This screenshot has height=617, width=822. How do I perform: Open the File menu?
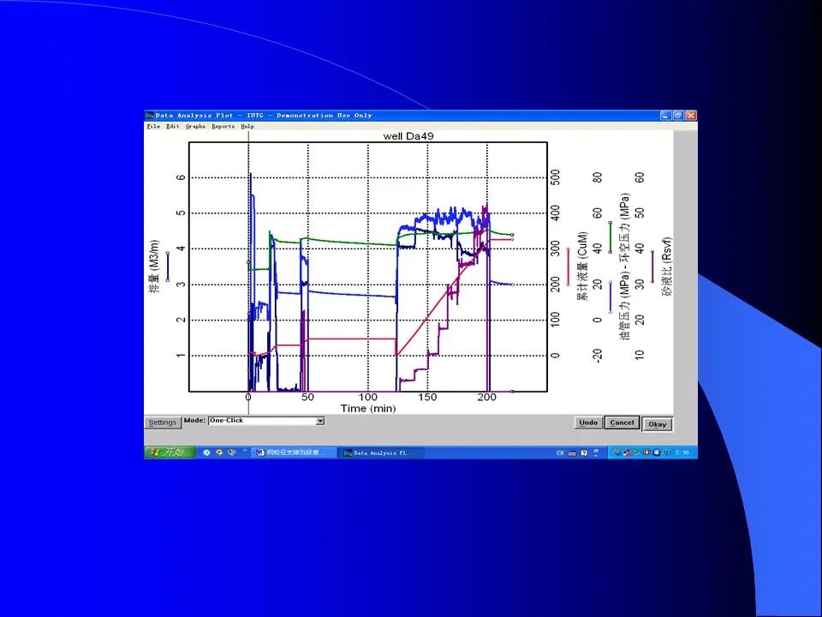pyautogui.click(x=153, y=127)
